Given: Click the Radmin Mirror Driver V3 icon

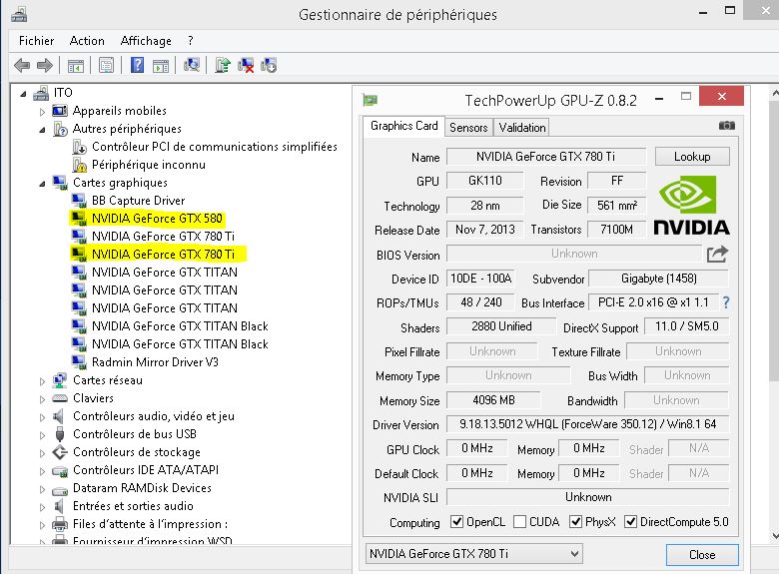Looking at the screenshot, I should pyautogui.click(x=79, y=362).
